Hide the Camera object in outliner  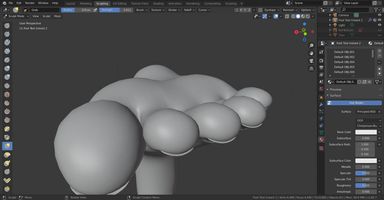pos(379,15)
